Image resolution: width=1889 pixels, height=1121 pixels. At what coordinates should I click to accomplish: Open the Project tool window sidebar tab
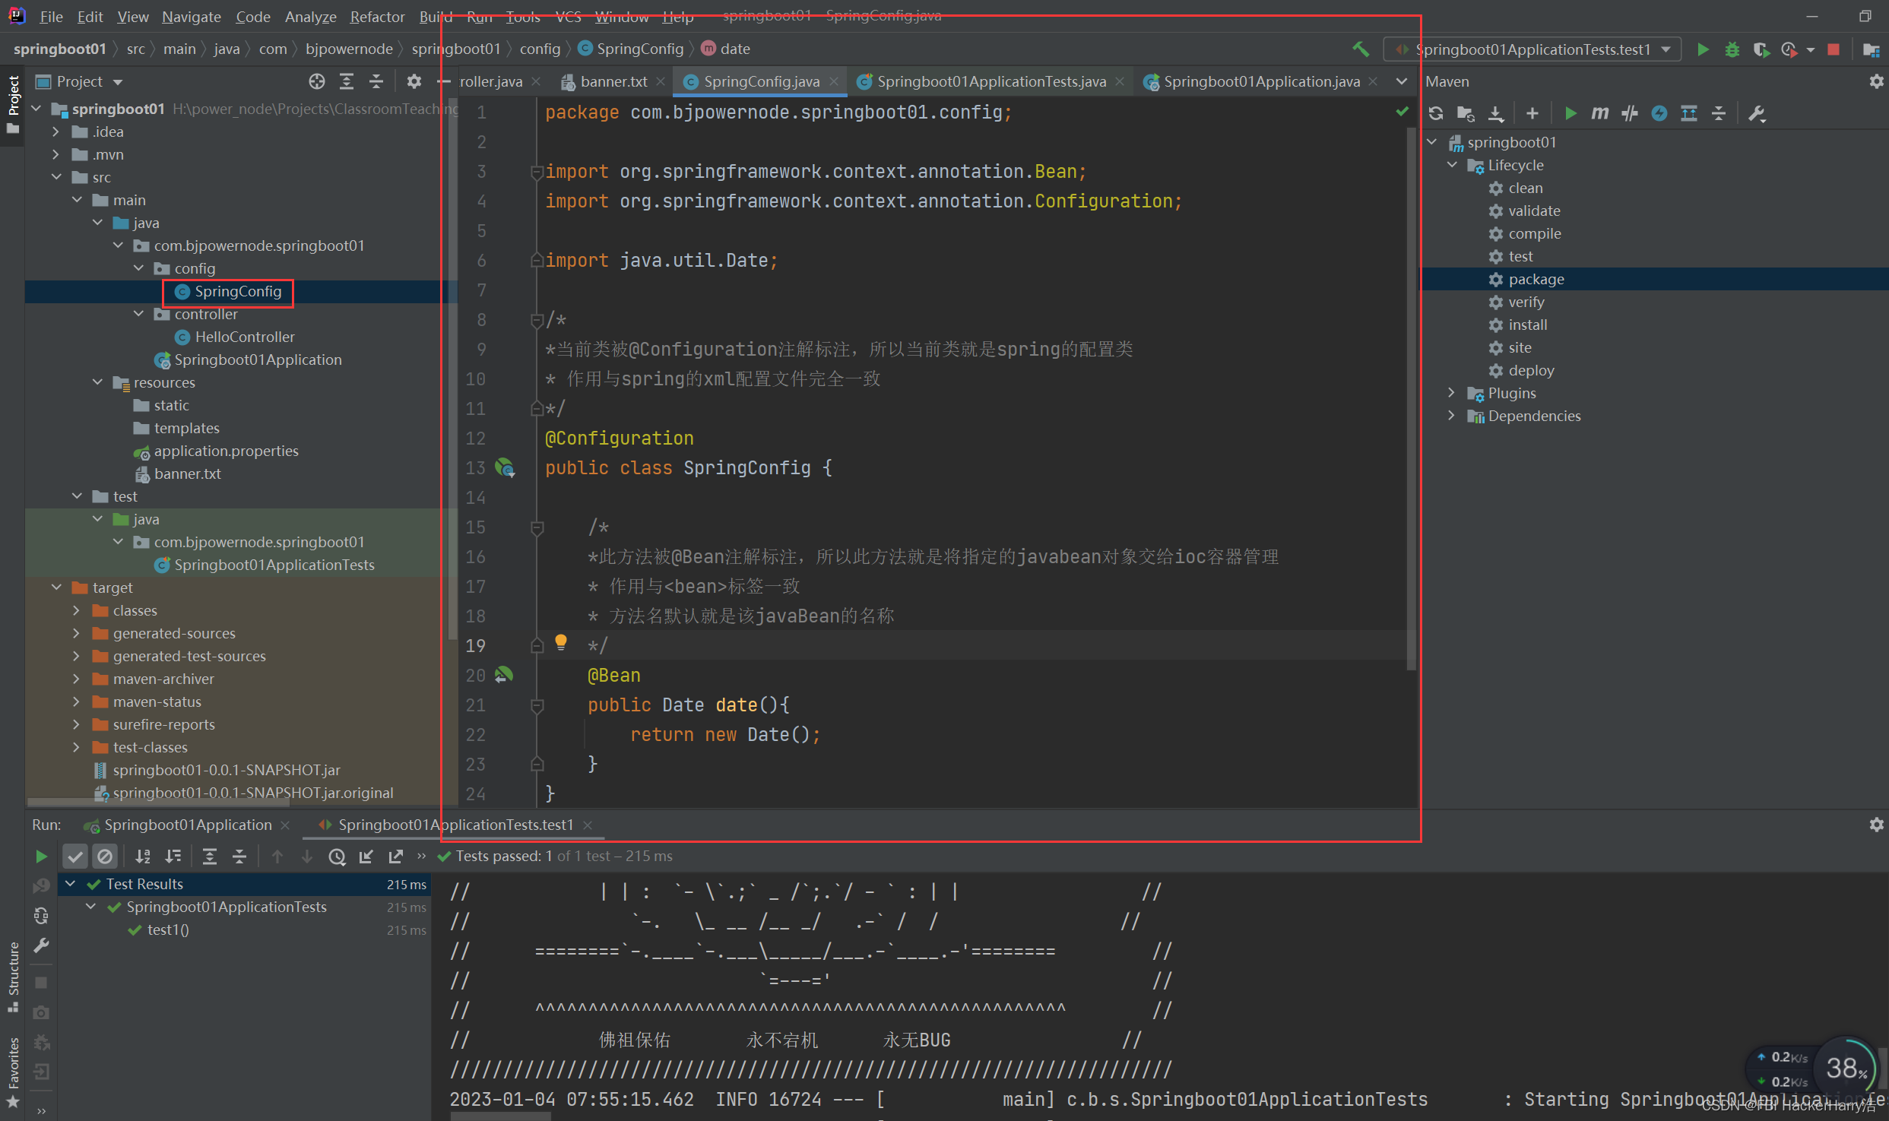pos(13,104)
